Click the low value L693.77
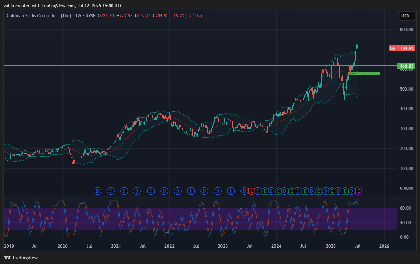Image resolution: width=420 pixels, height=264 pixels. [143, 16]
